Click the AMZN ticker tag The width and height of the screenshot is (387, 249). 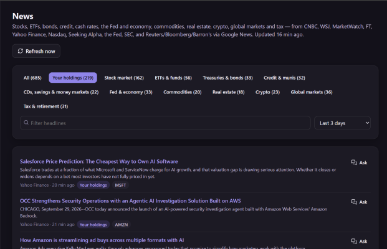click(122, 225)
